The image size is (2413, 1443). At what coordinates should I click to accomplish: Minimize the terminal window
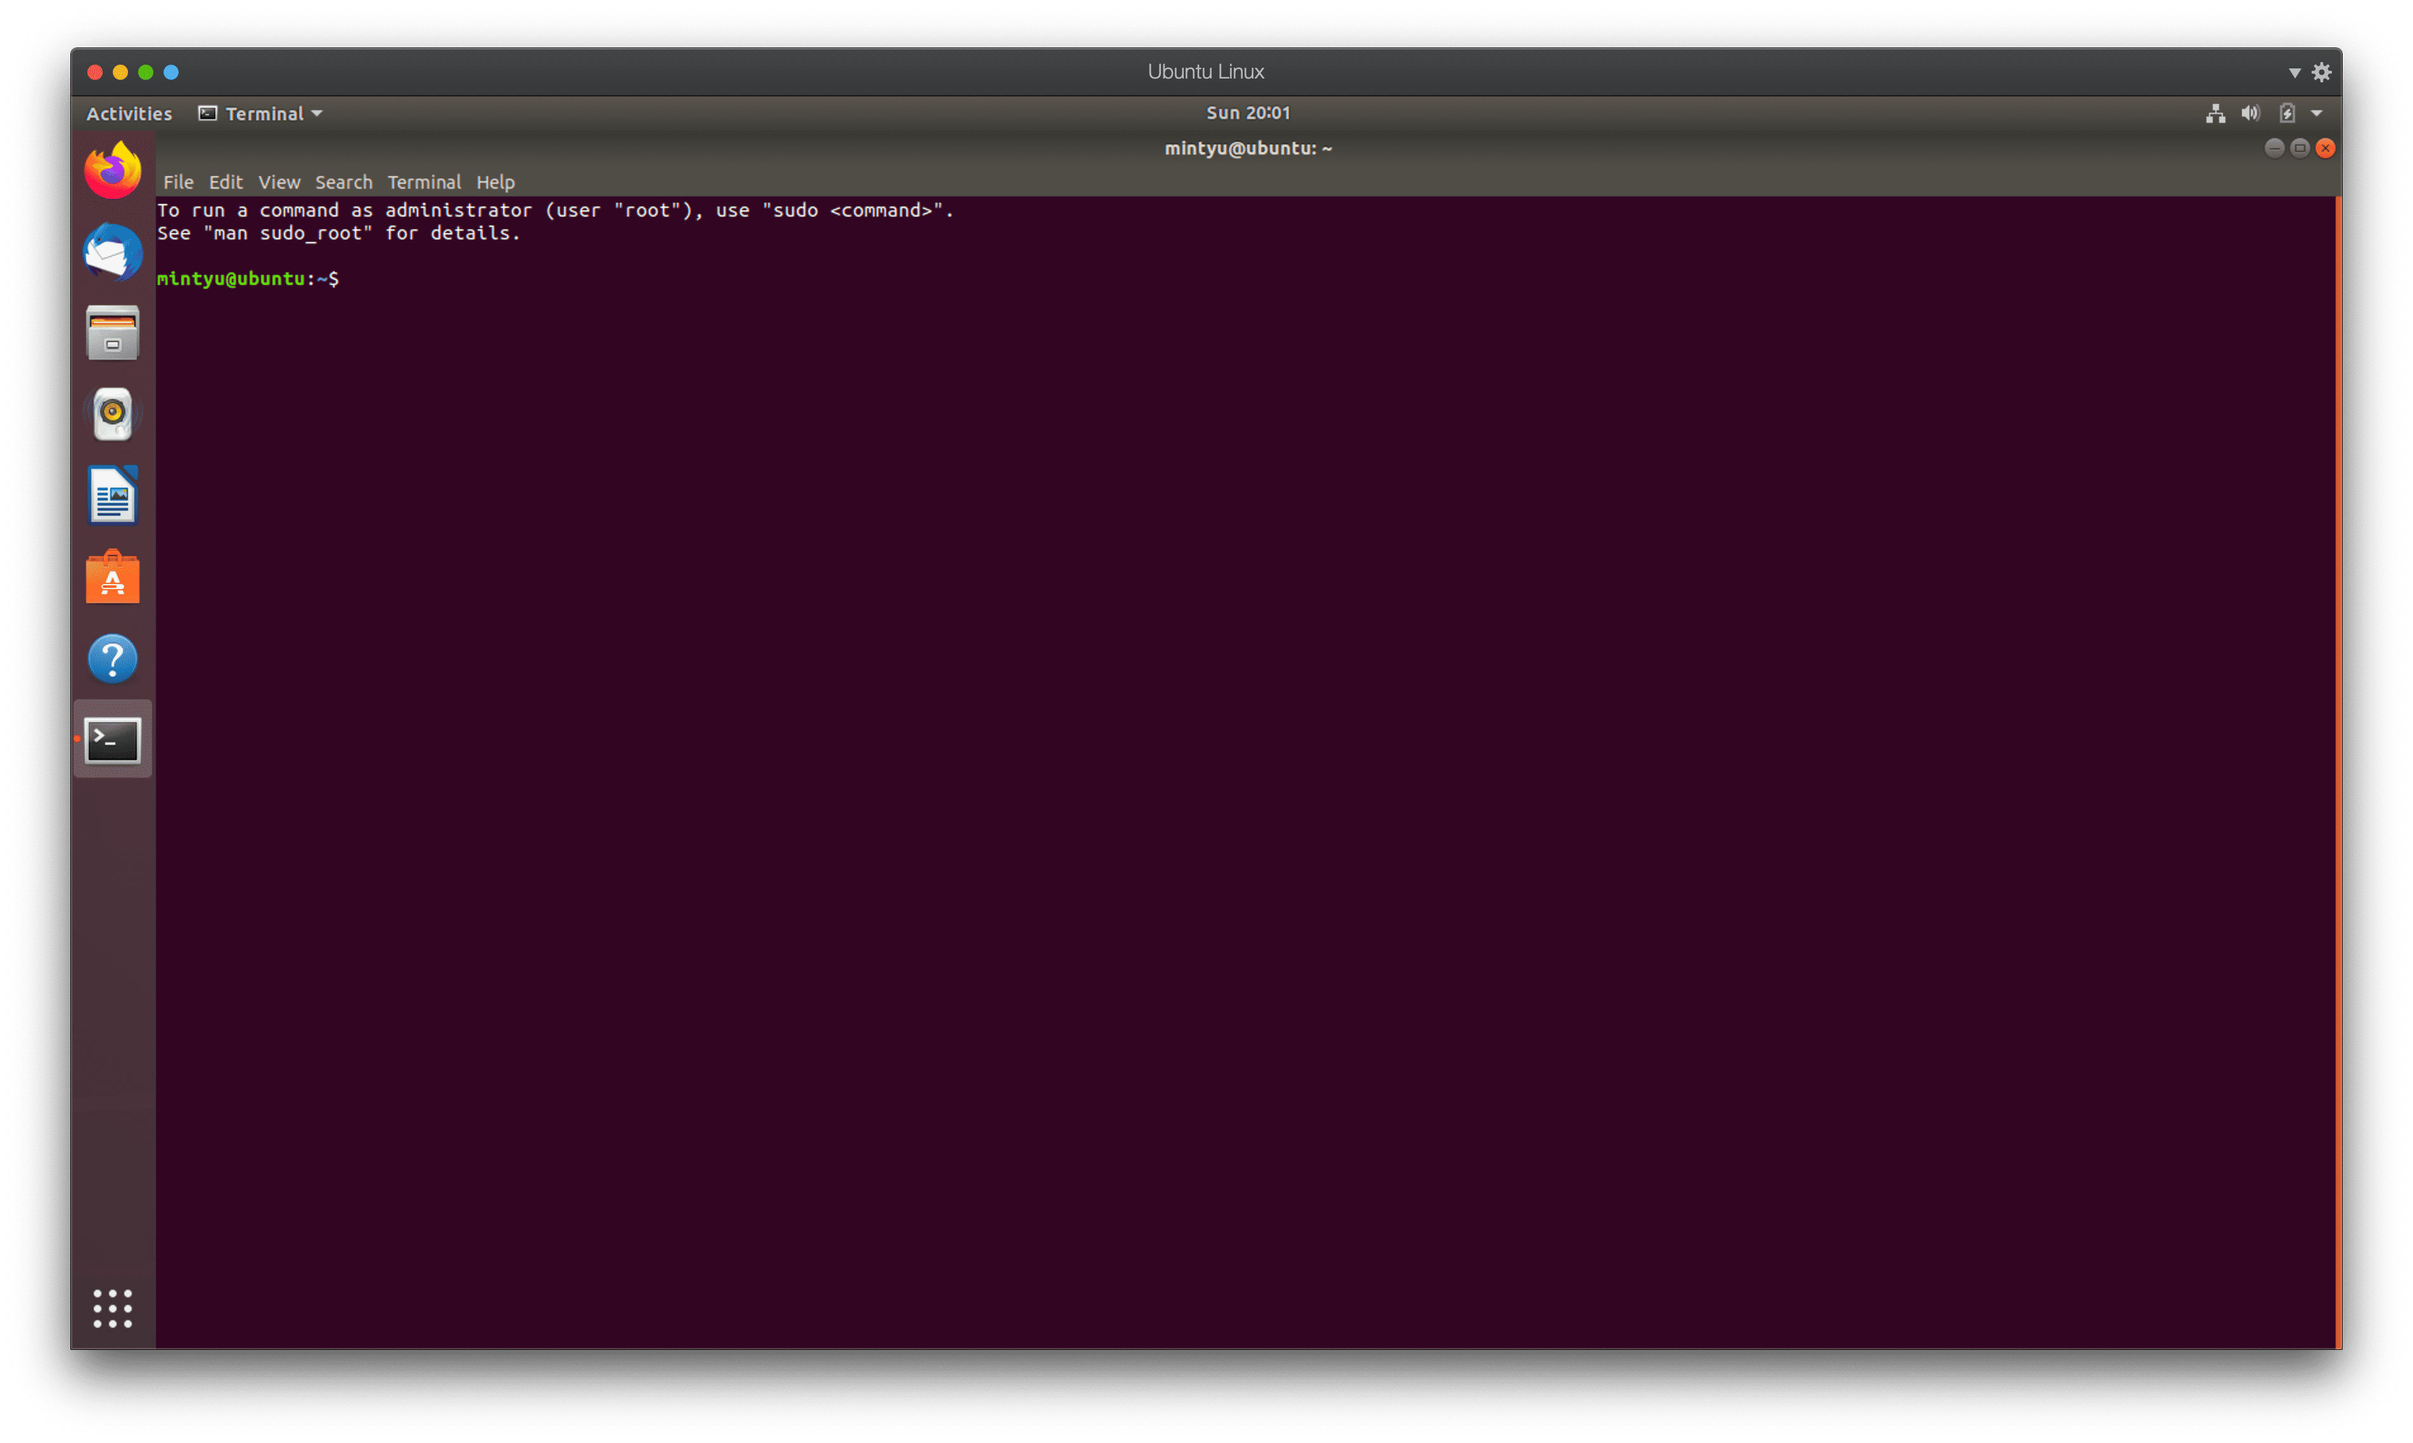pos(2274,148)
